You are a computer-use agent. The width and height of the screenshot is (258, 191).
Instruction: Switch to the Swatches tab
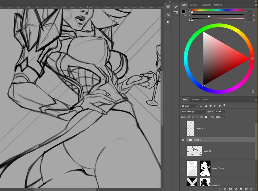click(194, 5)
